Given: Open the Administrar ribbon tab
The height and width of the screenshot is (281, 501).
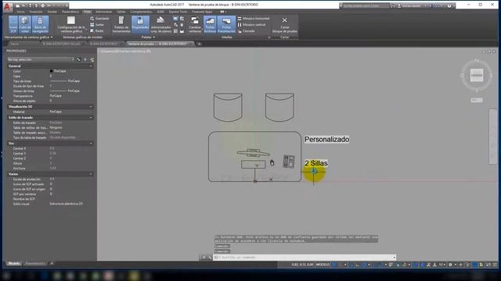Looking at the screenshot, I should (x=104, y=12).
